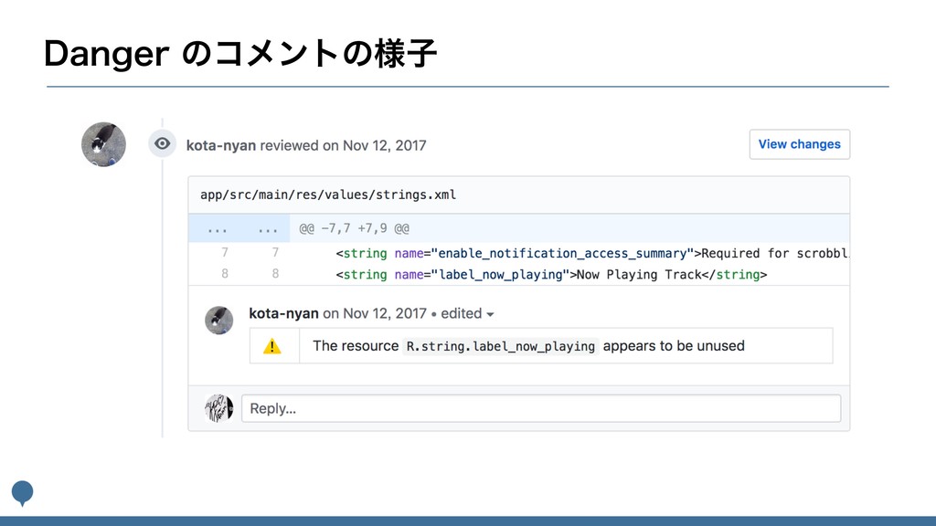Select the right line number 8 in the diff
The width and height of the screenshot is (936, 526).
(275, 274)
